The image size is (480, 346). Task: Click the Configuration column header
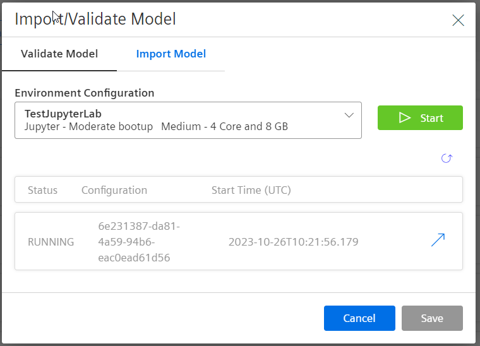tap(114, 190)
